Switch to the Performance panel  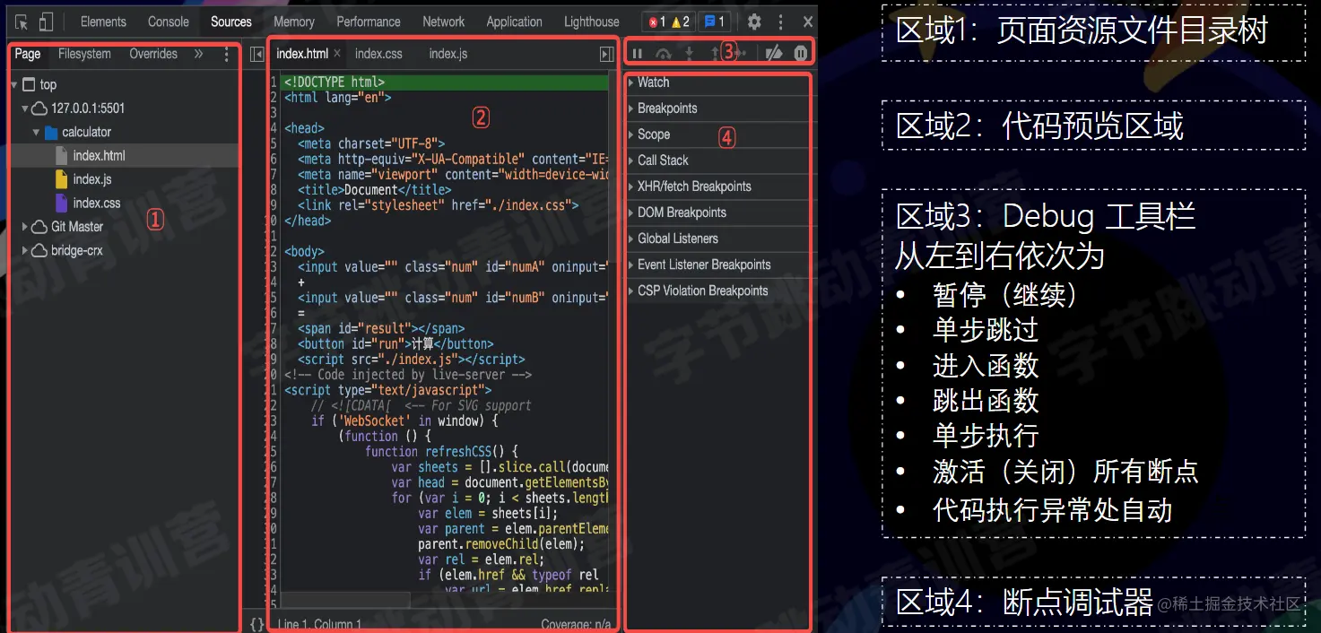(369, 22)
